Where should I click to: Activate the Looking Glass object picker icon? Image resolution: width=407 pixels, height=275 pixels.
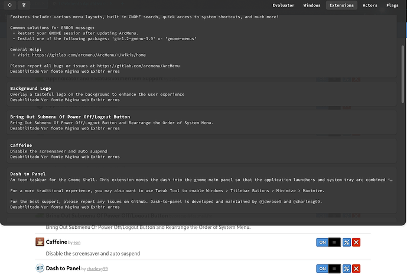coord(9,5)
